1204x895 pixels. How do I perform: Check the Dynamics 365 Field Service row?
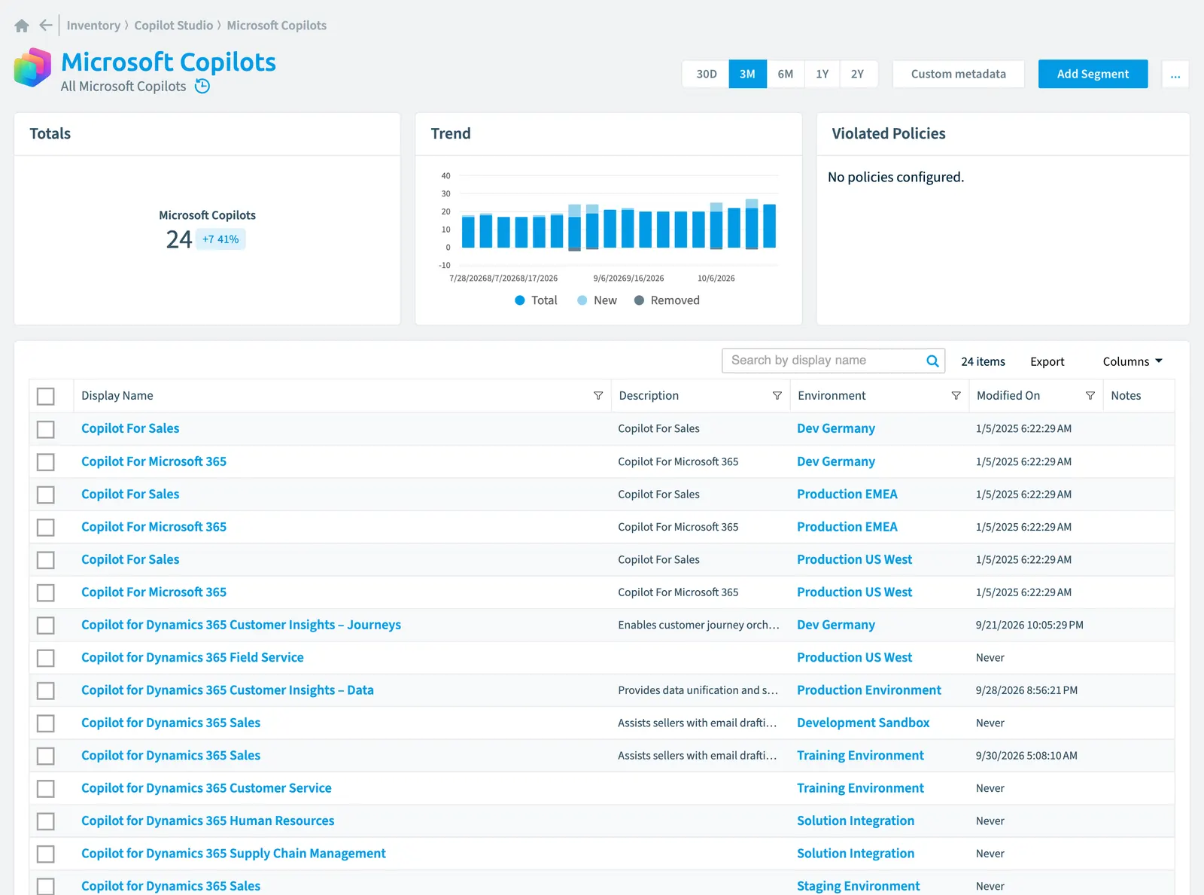(46, 658)
